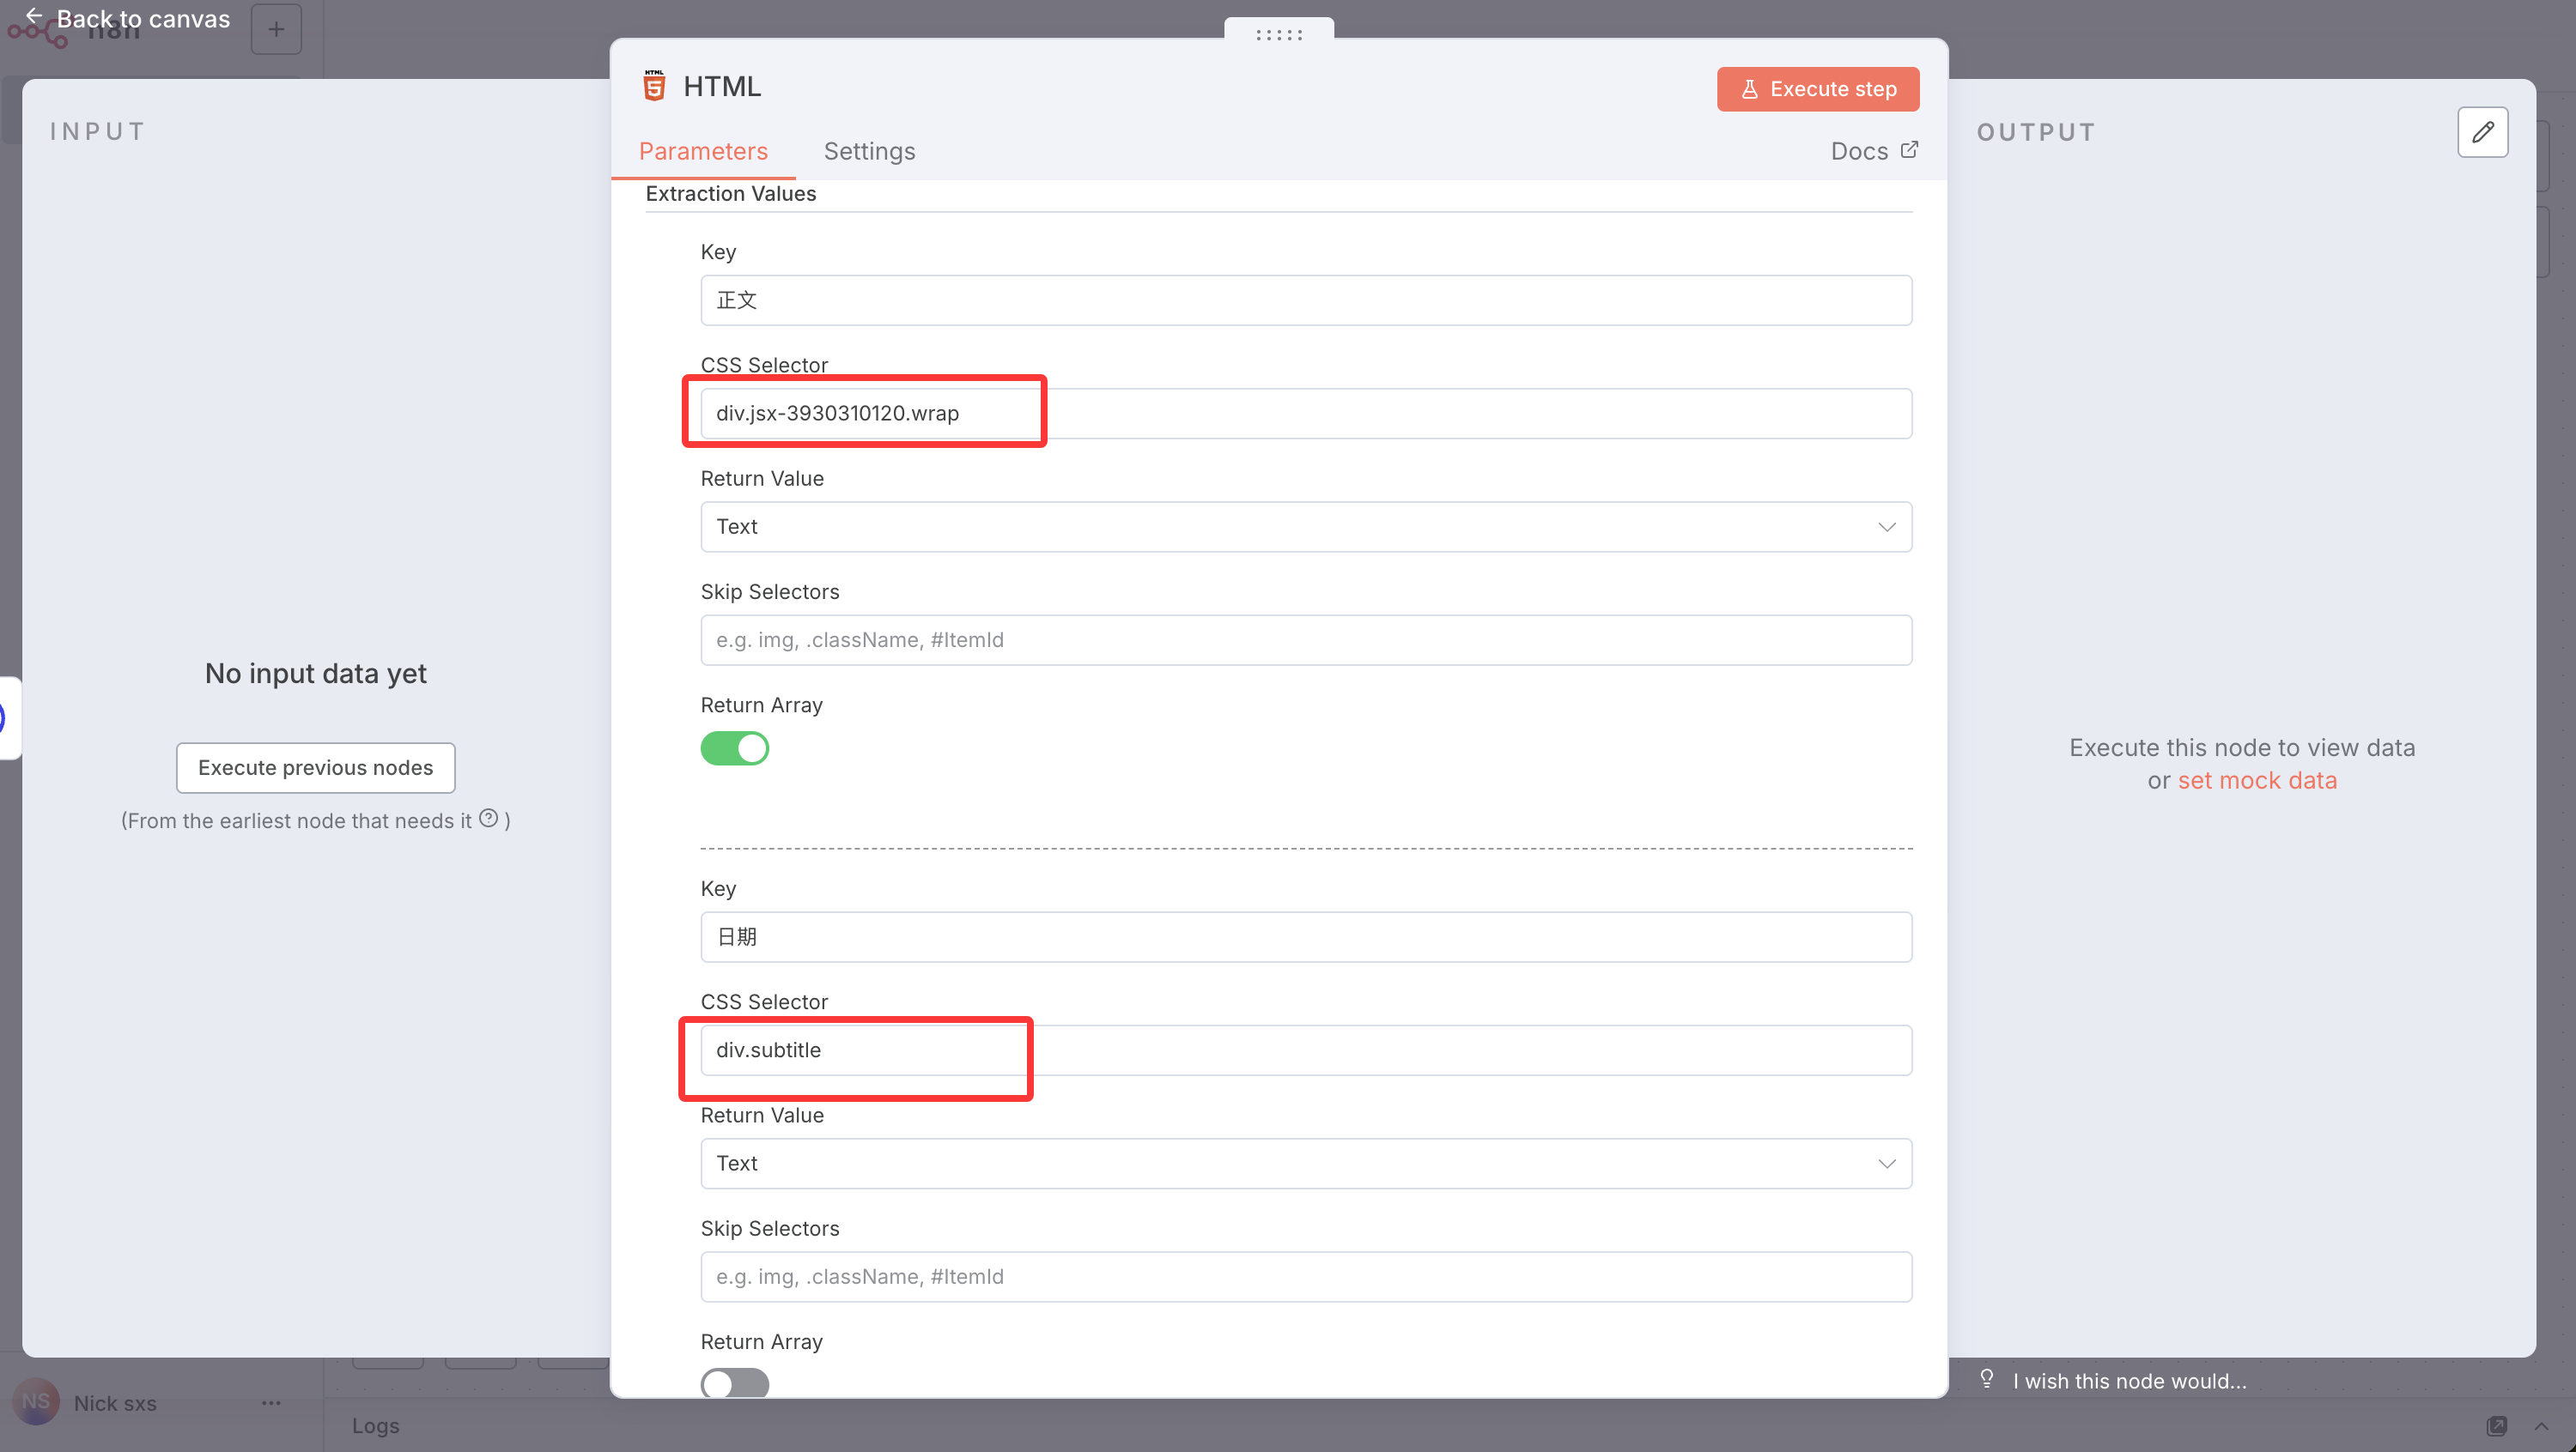Disable Return Array for 正文 key
Screen dimensions: 2576x1452
[x=735, y=748]
